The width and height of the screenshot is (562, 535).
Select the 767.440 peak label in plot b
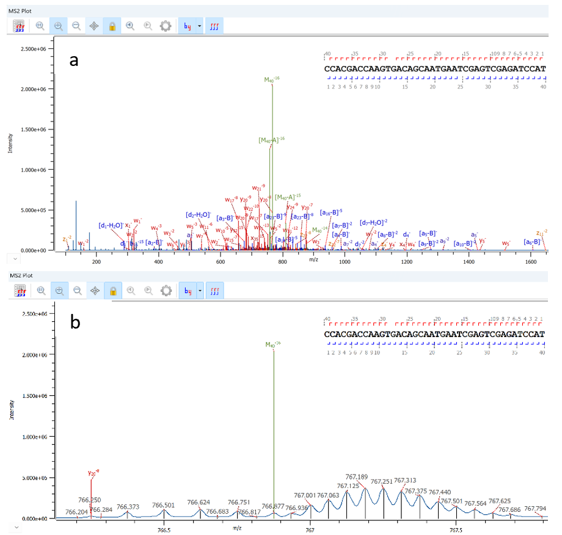[x=440, y=492]
